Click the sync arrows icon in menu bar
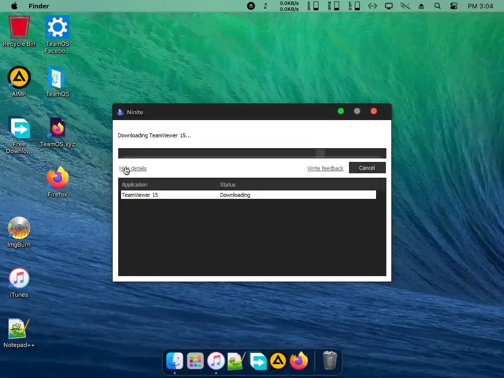 265,6
